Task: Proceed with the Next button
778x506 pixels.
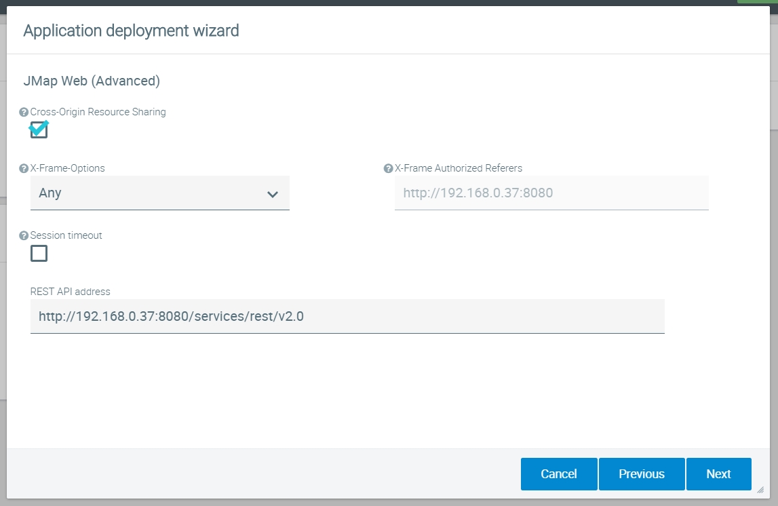Action: pyautogui.click(x=718, y=474)
